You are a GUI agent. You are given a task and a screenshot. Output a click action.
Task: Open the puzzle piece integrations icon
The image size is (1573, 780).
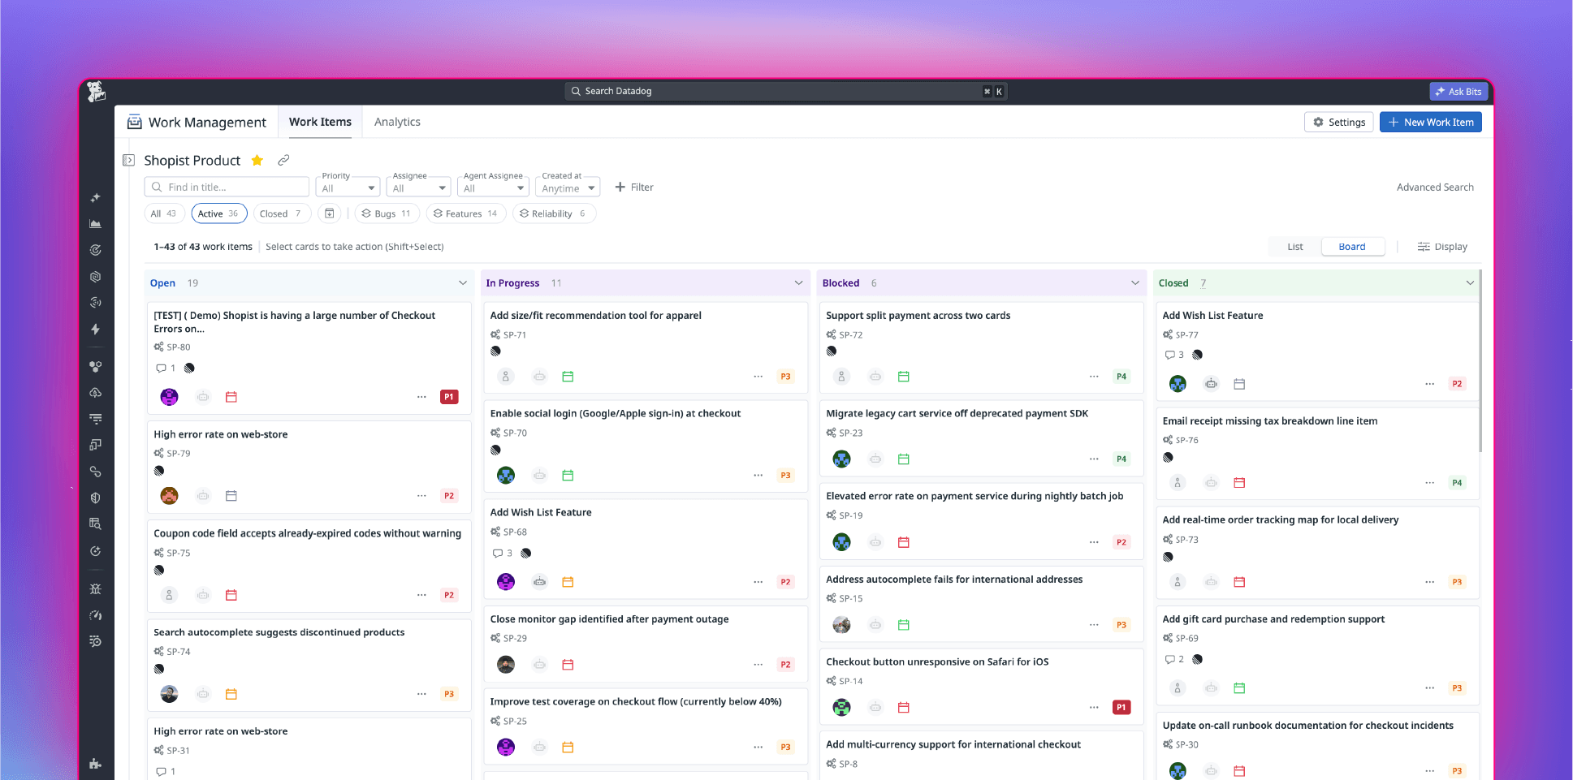pos(96,764)
